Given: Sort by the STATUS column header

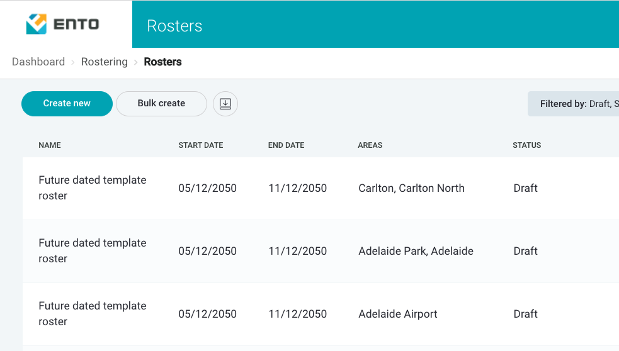Looking at the screenshot, I should pos(526,145).
